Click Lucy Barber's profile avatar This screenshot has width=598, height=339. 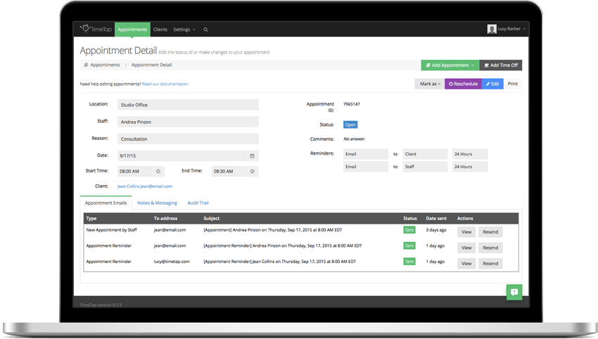pos(492,29)
